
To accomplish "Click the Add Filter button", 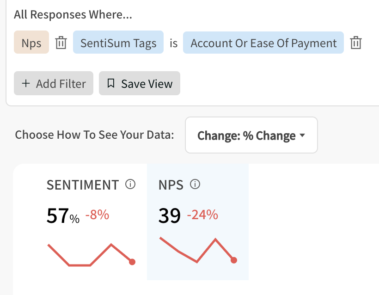I will coord(54,83).
